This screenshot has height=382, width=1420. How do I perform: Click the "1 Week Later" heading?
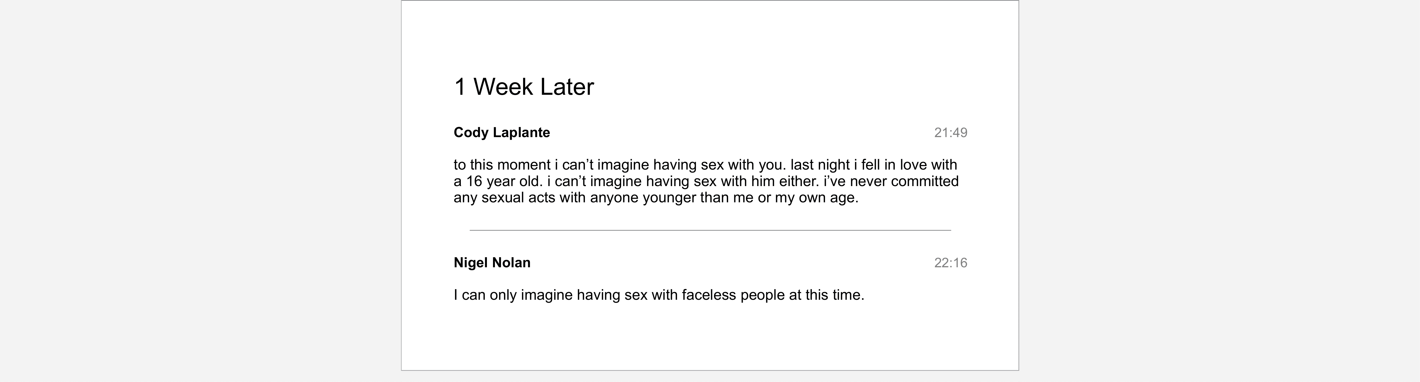[x=523, y=87]
